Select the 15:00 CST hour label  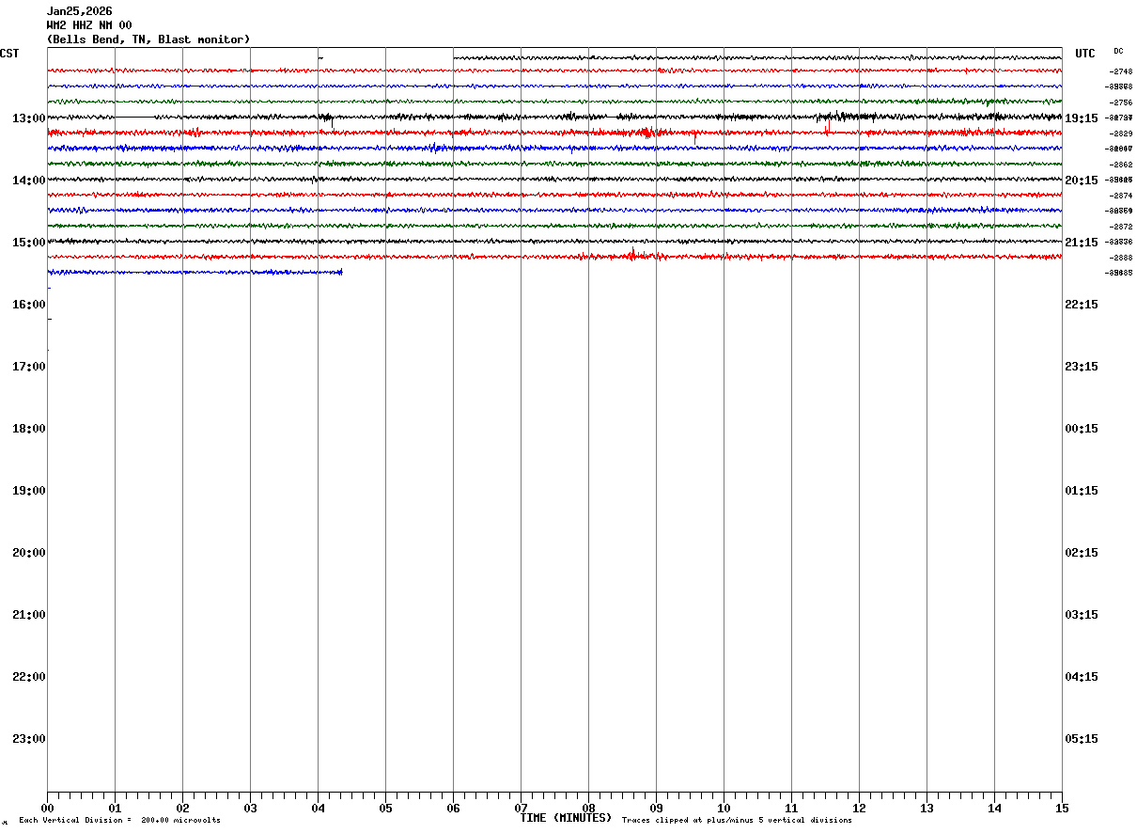(29, 243)
